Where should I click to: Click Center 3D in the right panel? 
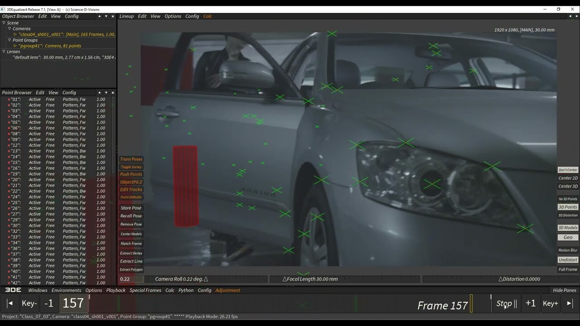[x=567, y=186]
